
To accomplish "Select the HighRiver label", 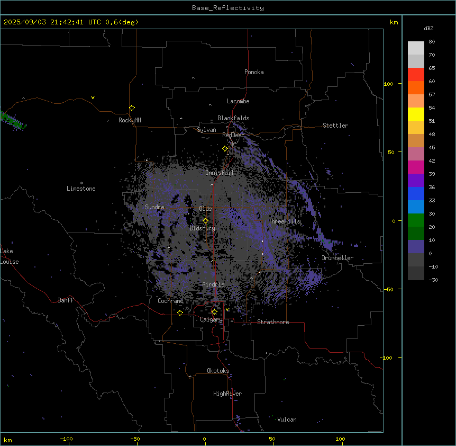I will 227,394.
